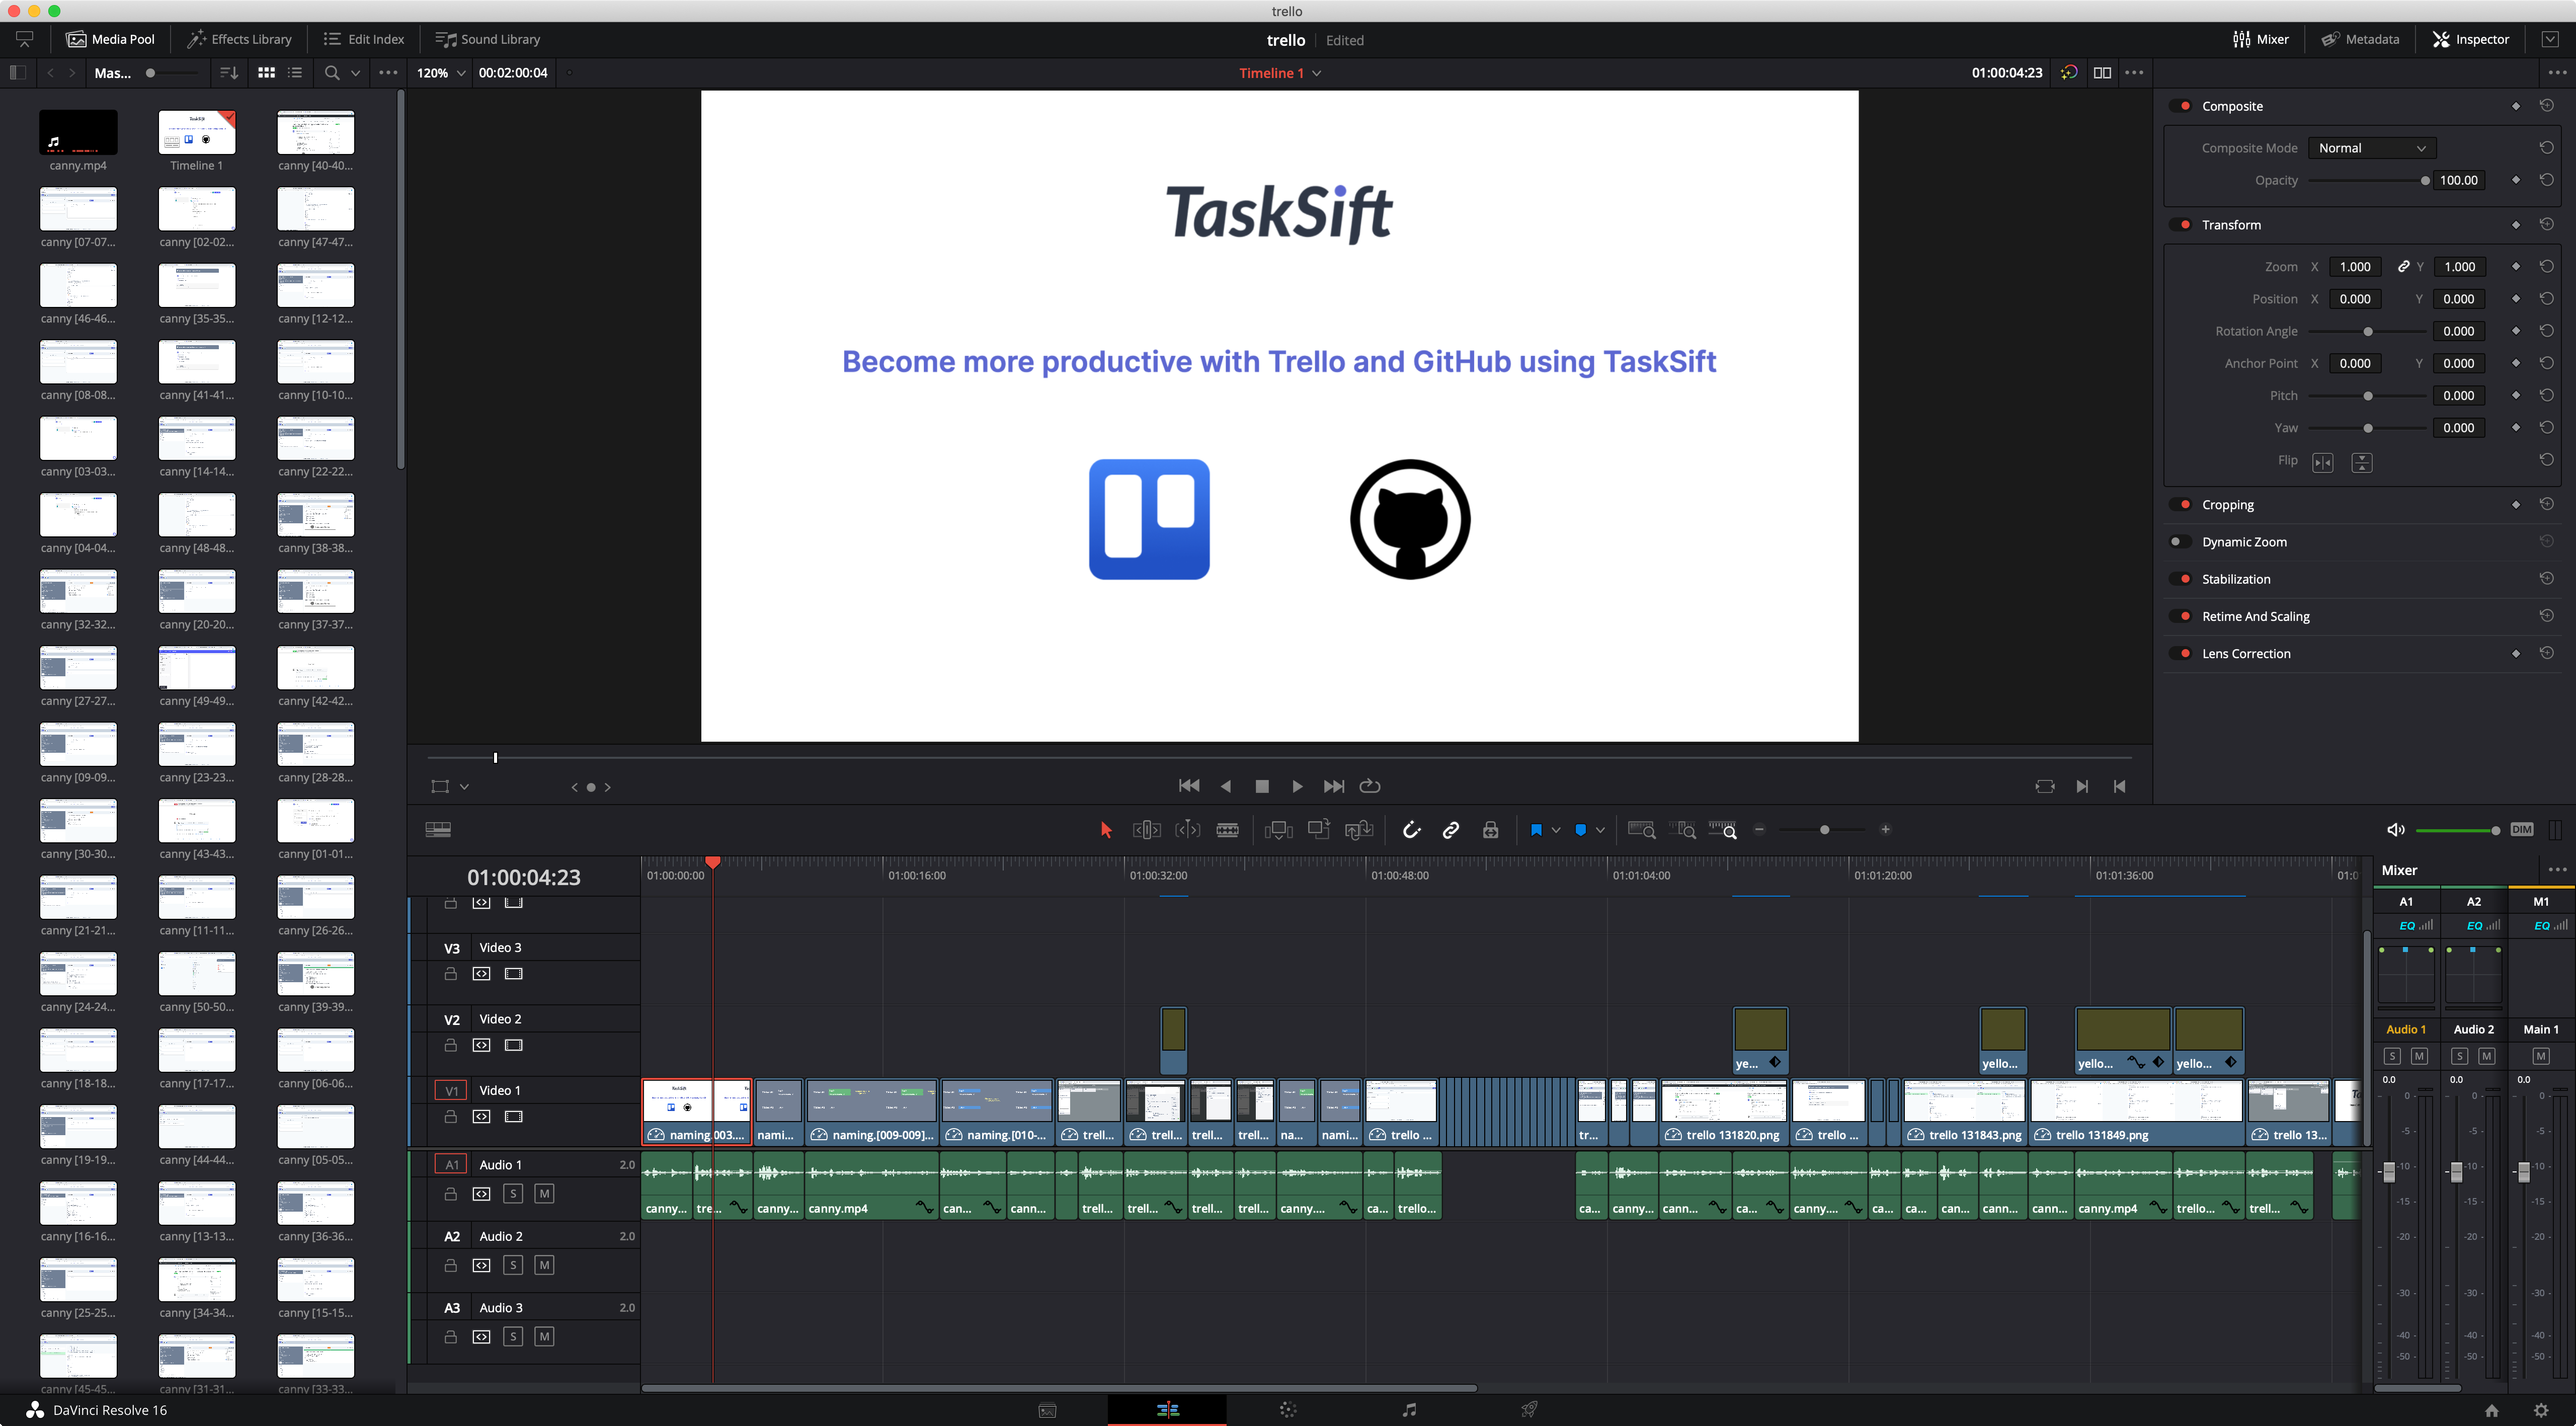Adjust the Opacity slider
Screen dimensions: 2576x1426
point(2368,181)
